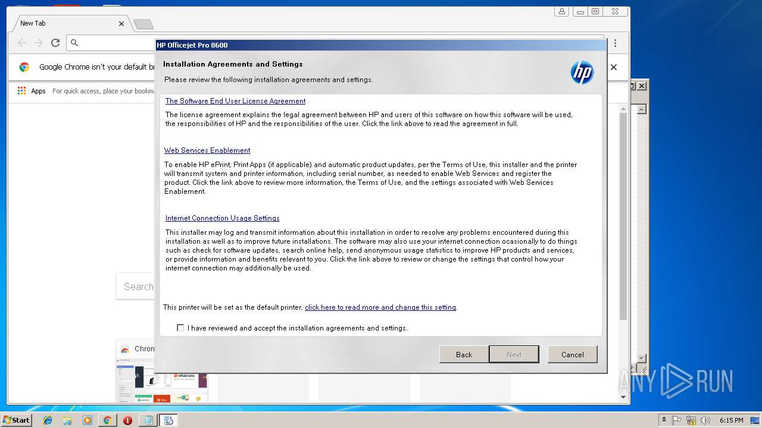Open a new Chrome tab
This screenshot has width=762, height=428.
[x=143, y=24]
